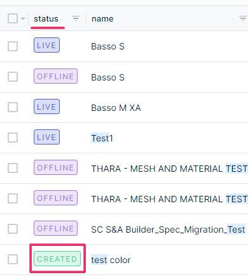Sort by the name column header

click(102, 19)
